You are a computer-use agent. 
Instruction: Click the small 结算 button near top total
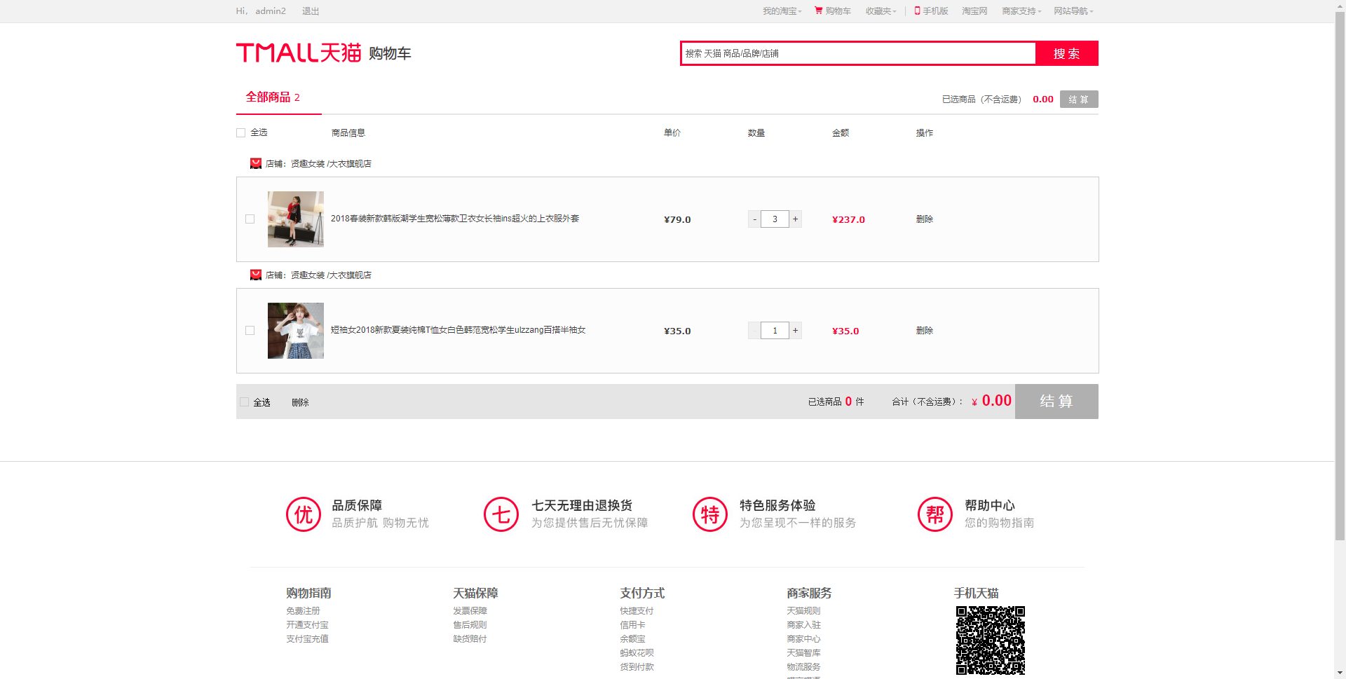tap(1079, 100)
